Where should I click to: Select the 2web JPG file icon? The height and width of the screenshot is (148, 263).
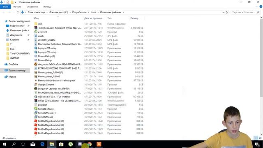36,36
